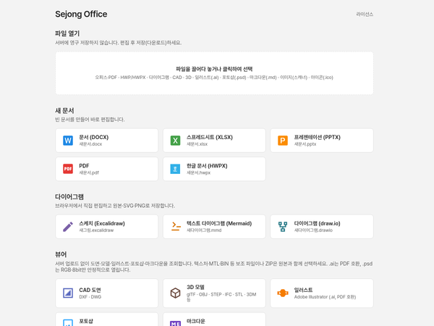Click the Adobe Illustrator description text
Screen dimensions: 434x326
point(325,297)
